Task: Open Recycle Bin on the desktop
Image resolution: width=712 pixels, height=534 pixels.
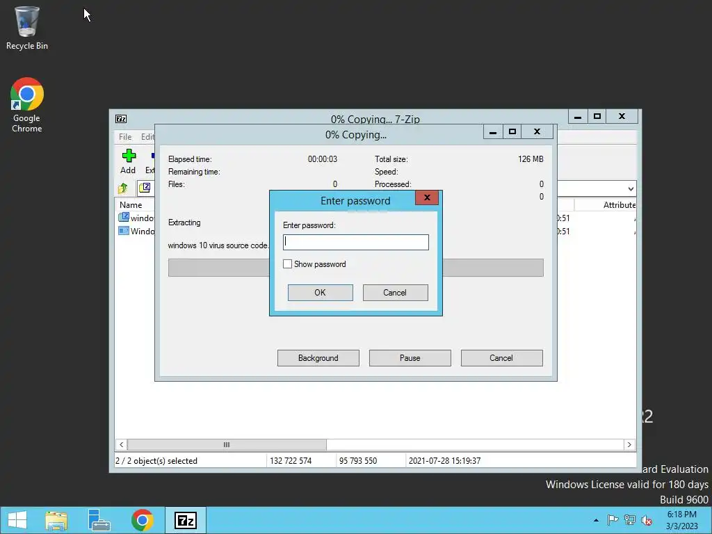Action: (x=27, y=28)
